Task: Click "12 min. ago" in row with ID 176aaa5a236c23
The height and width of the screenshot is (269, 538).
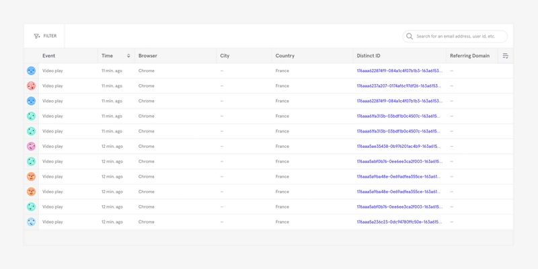Action: tap(112, 222)
